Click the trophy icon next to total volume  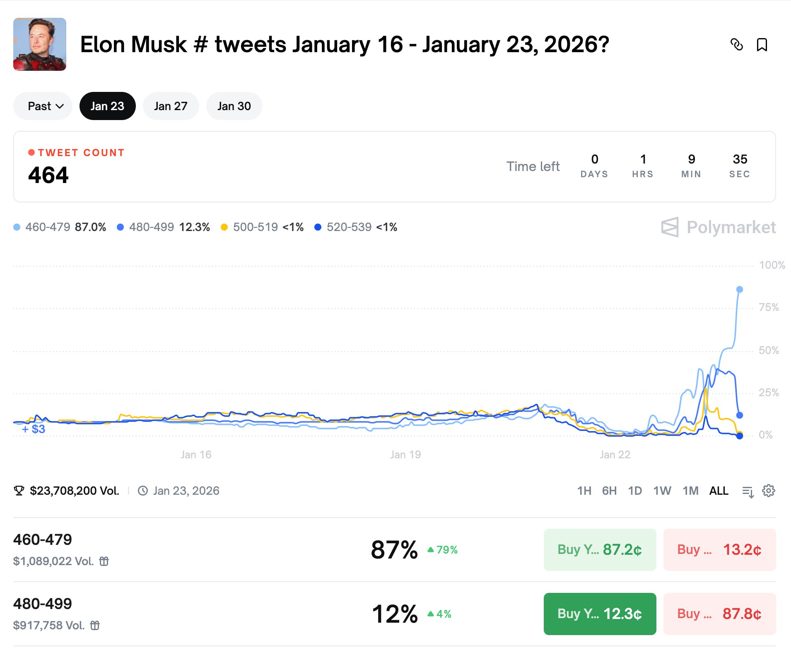(x=19, y=491)
